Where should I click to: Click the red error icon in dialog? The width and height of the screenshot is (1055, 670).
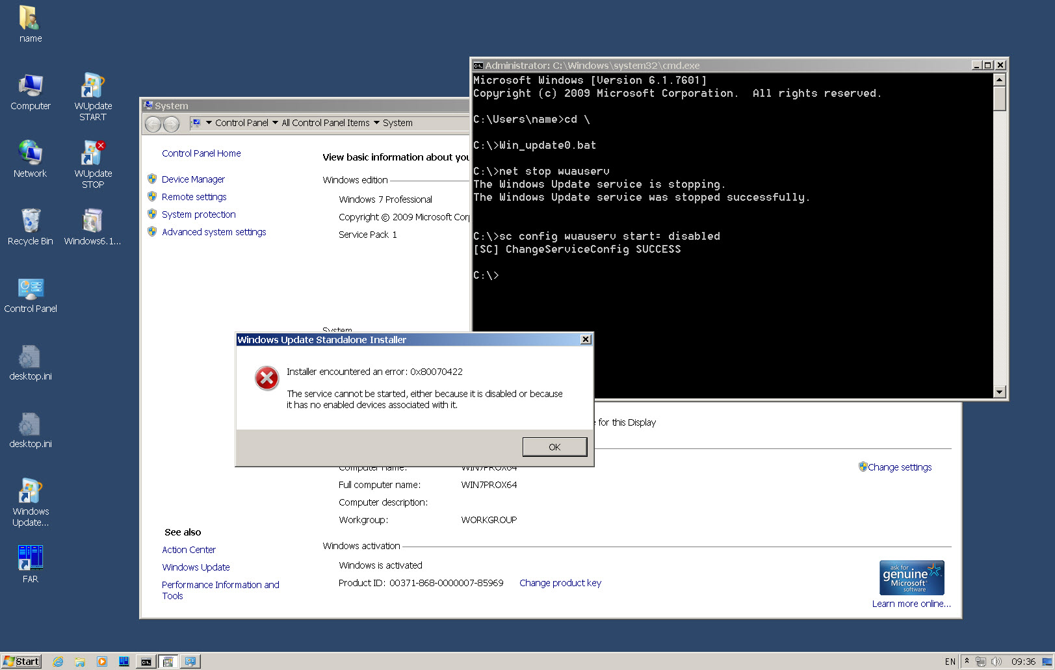pos(267,378)
